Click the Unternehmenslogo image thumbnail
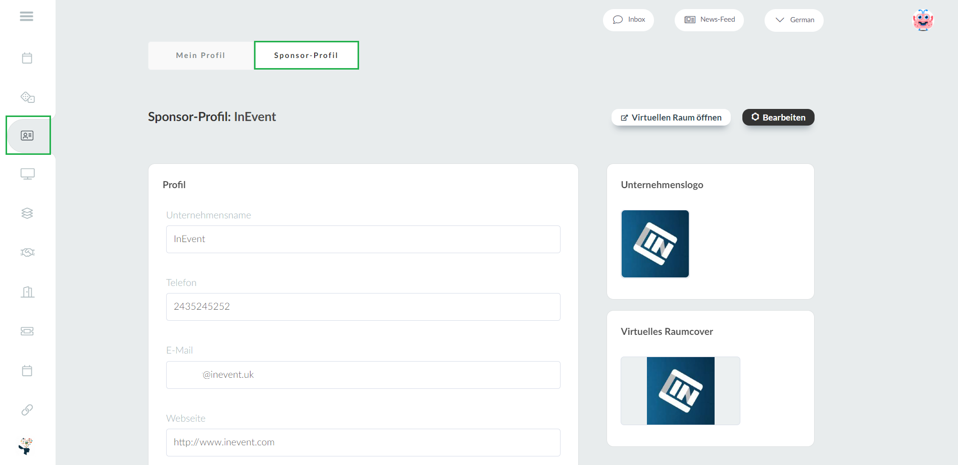 pos(655,244)
